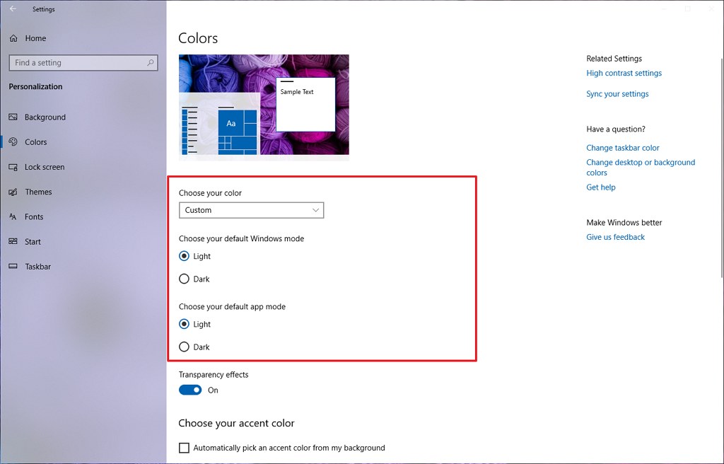Open High contrast settings link
Screen dimensions: 724x464
click(624, 73)
